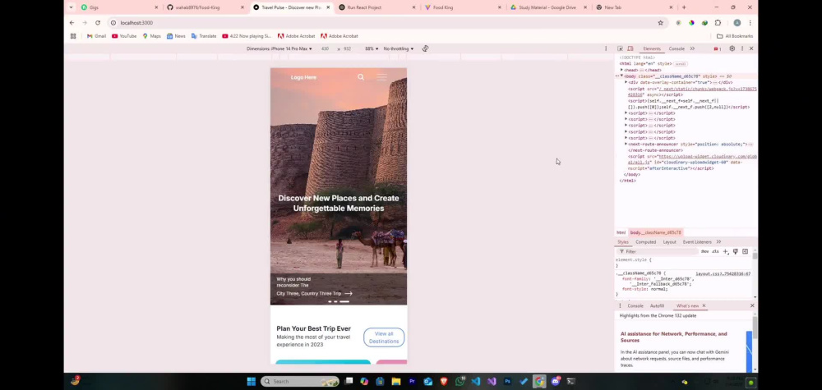This screenshot has height=390, width=822.
Task: Click the address bar showing localhost:3000
Action: pos(386,22)
